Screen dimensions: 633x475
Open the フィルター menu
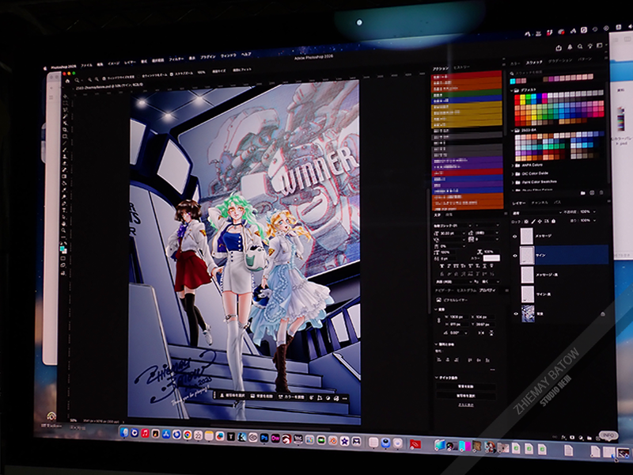coord(176,59)
